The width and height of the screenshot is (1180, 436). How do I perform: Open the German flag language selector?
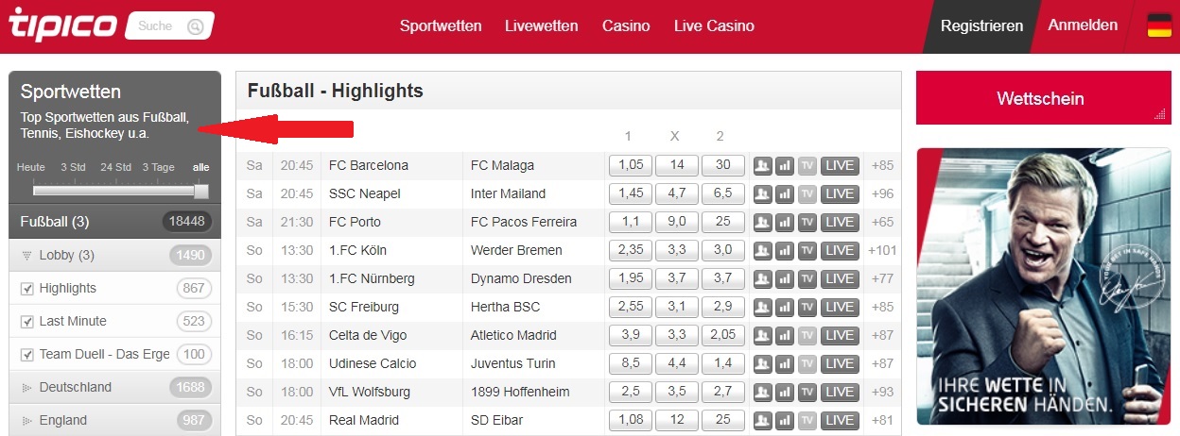click(x=1159, y=25)
